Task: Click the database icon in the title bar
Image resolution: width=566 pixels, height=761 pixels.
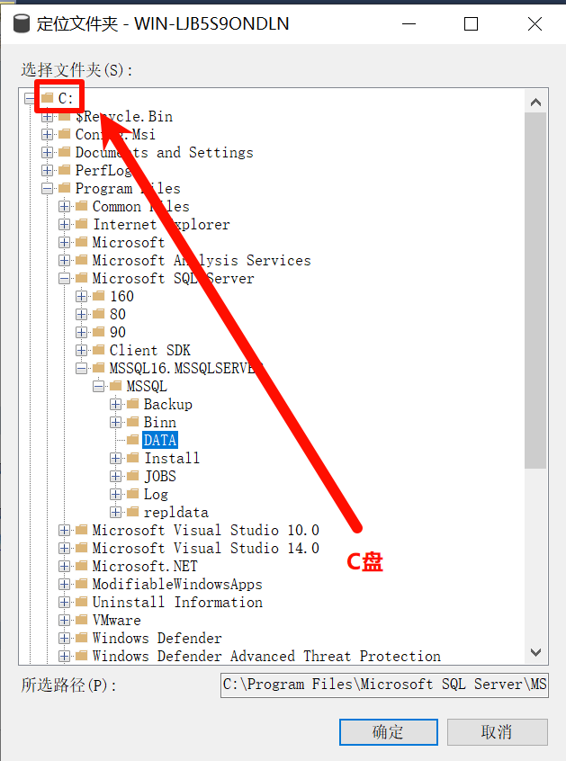Action: pos(21,23)
